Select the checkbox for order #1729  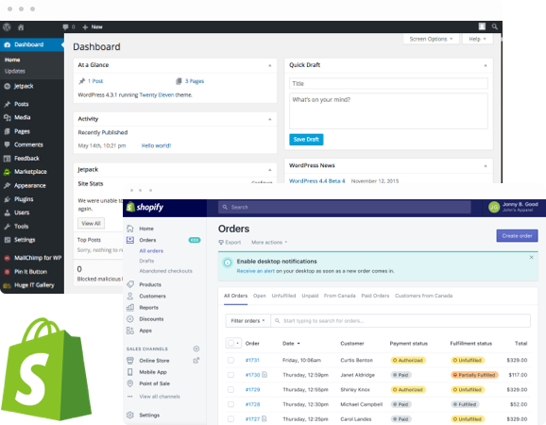pyautogui.click(x=230, y=389)
